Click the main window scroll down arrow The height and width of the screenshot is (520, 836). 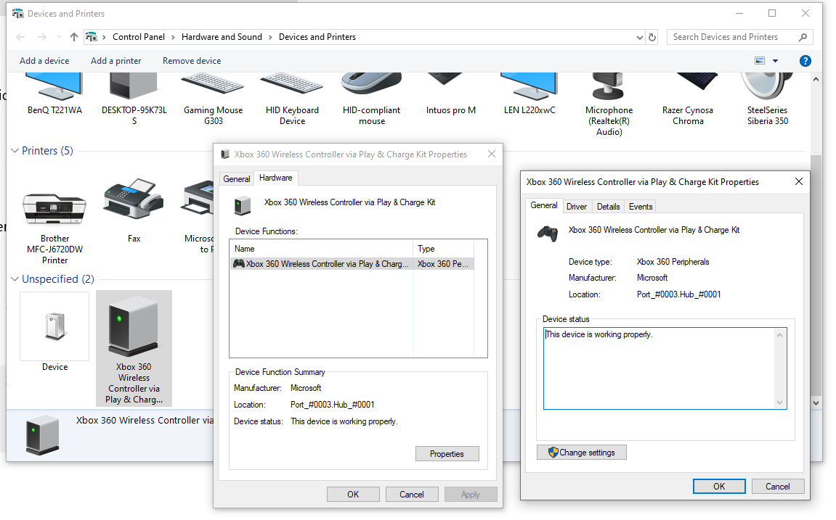pyautogui.click(x=816, y=403)
